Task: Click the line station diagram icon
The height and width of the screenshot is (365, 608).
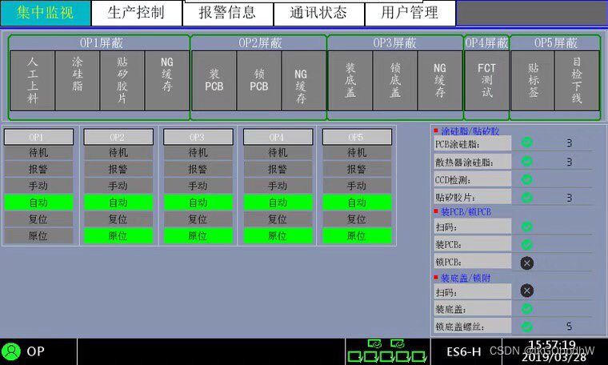Action: tap(386, 351)
